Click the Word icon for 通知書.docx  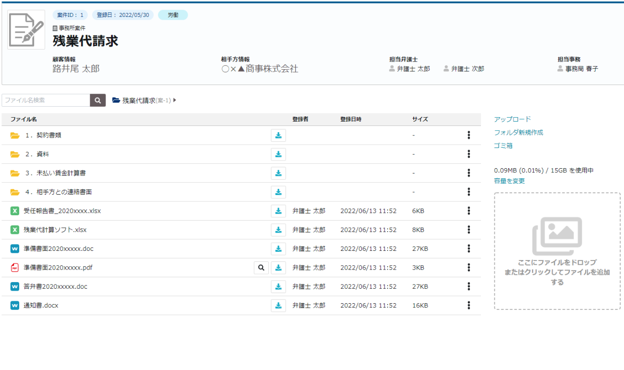click(x=15, y=306)
